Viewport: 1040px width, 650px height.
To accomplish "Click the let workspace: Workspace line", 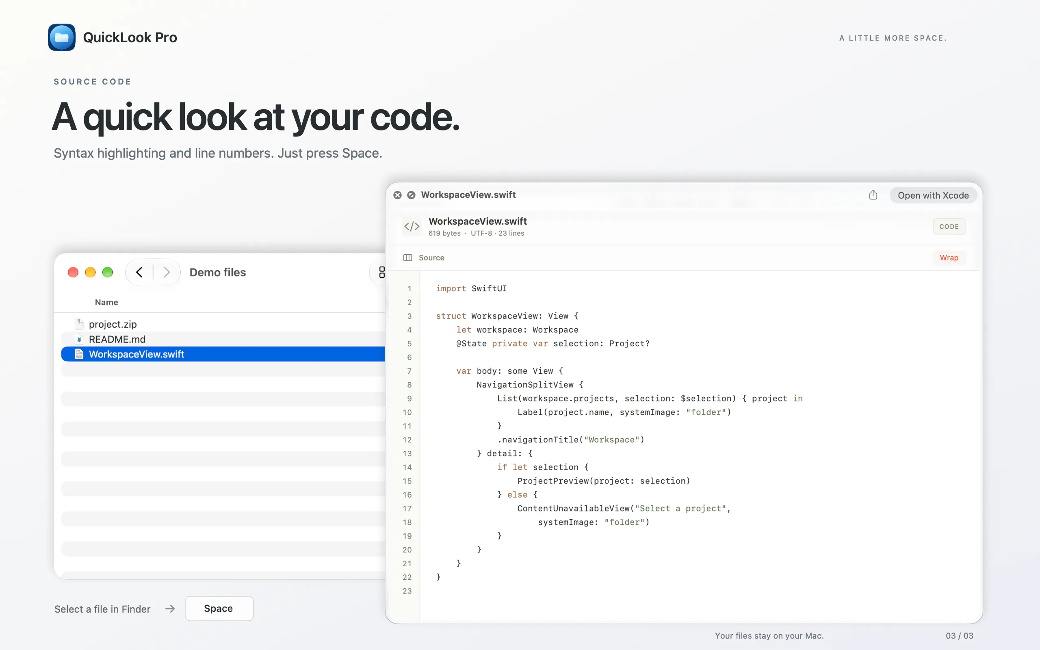I will click(518, 330).
